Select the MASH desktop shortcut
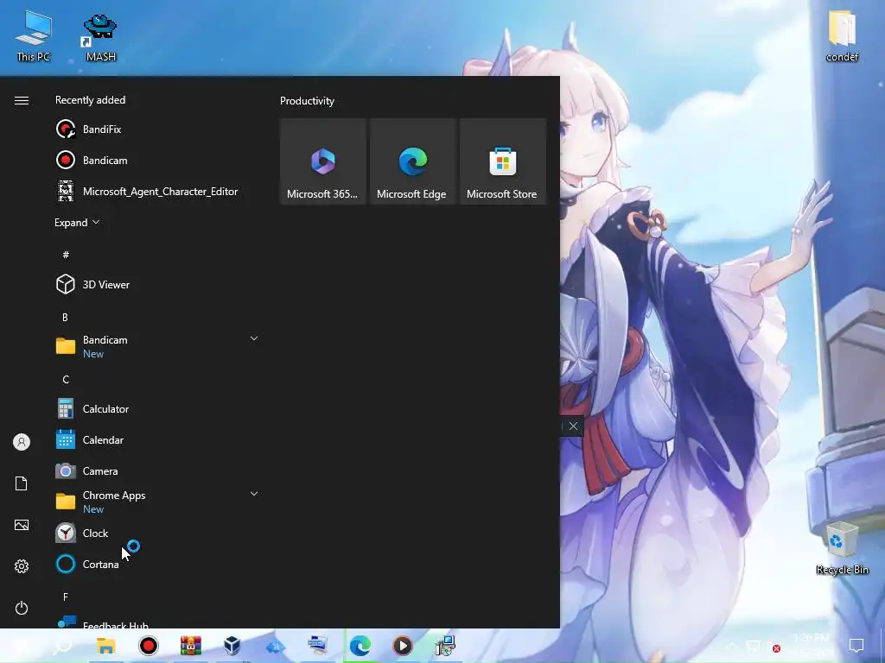 (x=100, y=37)
